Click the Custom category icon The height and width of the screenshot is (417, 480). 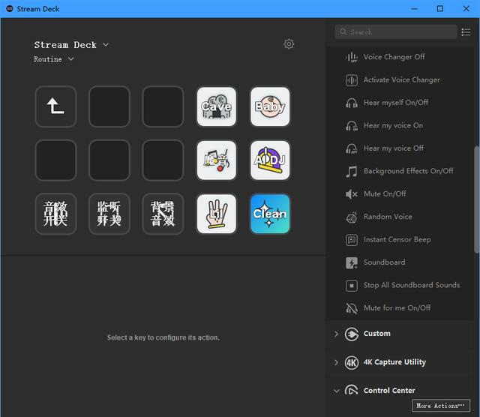(x=352, y=334)
